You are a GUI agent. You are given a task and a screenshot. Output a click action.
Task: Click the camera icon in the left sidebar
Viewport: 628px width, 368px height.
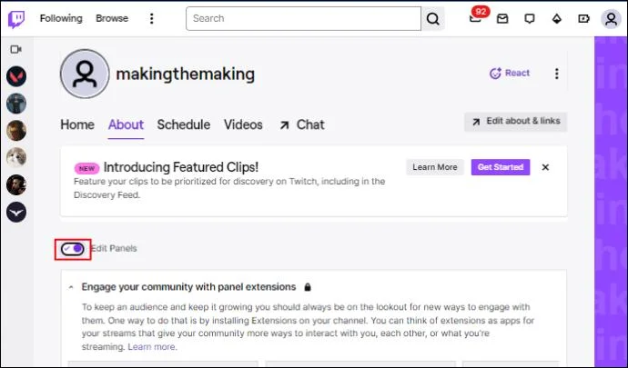point(16,49)
